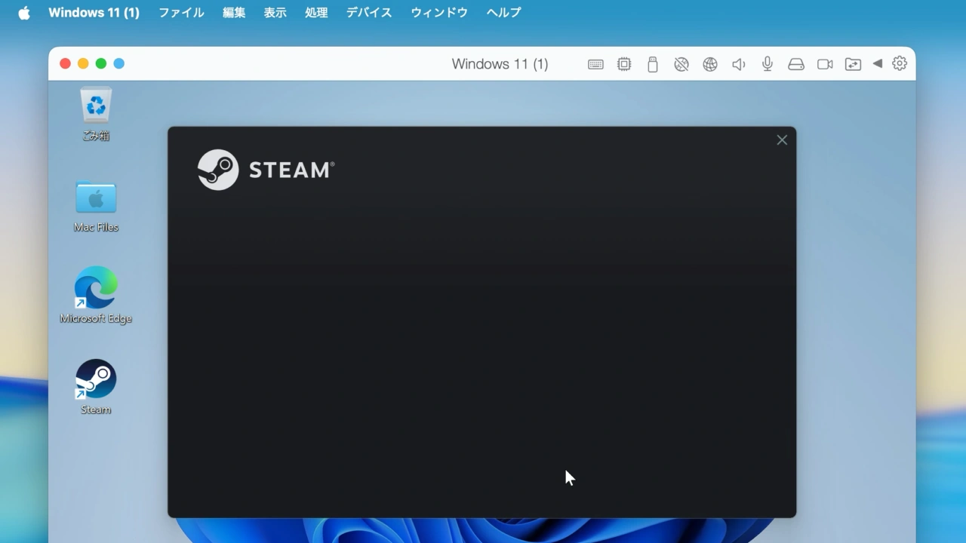
Task: Open the shared folders icon
Action: pos(853,64)
